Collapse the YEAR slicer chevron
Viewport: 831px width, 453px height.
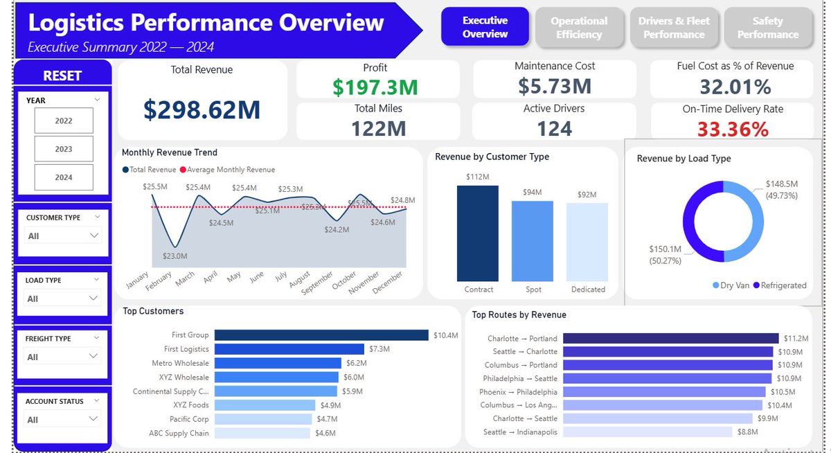(98, 100)
